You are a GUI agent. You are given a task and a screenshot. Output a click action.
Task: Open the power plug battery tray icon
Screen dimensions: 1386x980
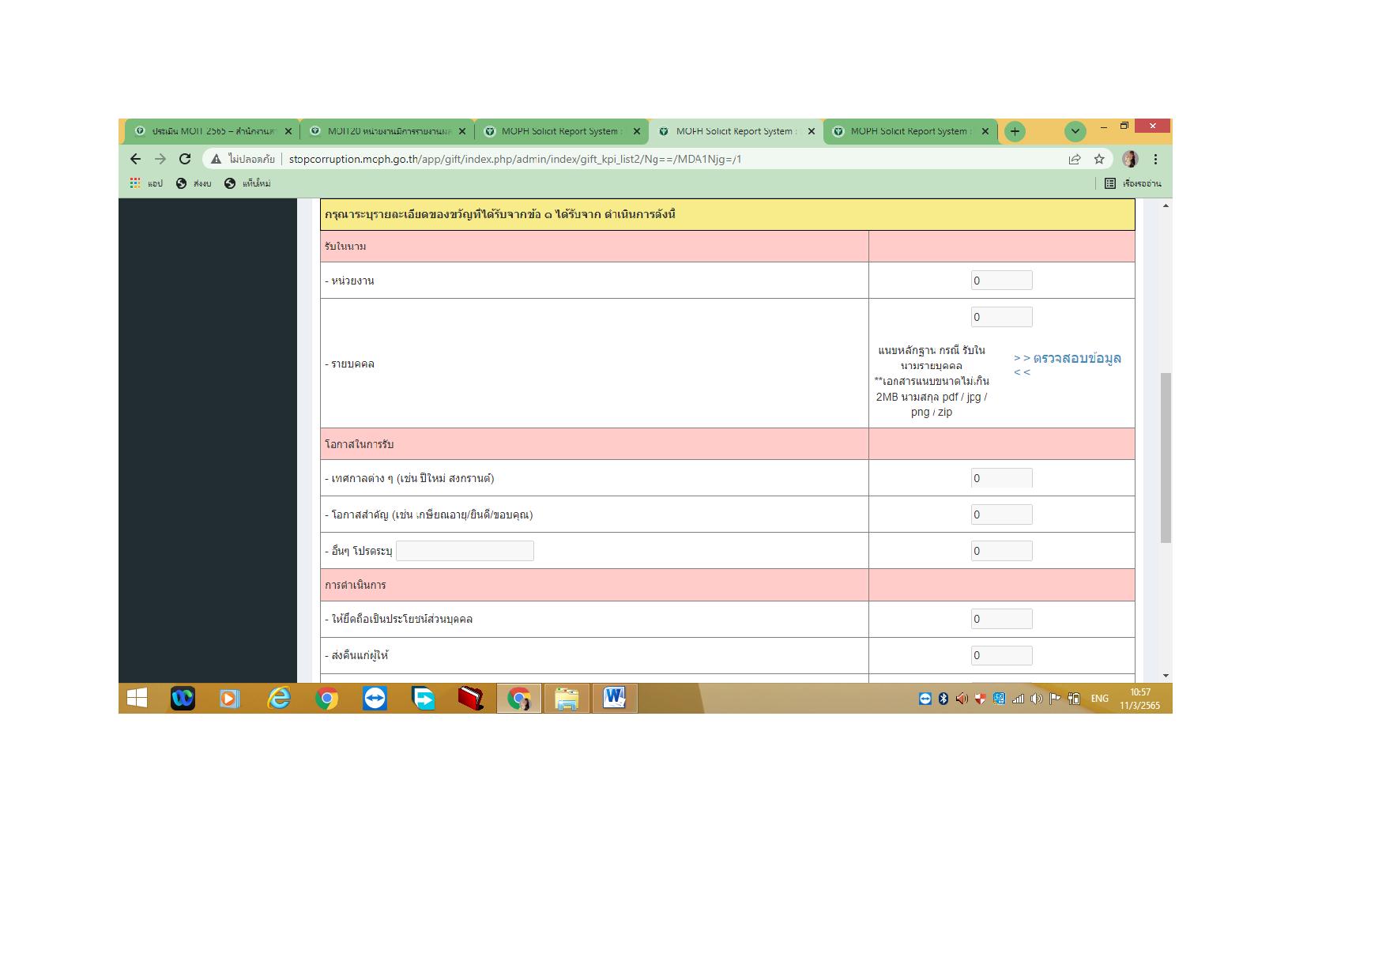coord(1074,699)
